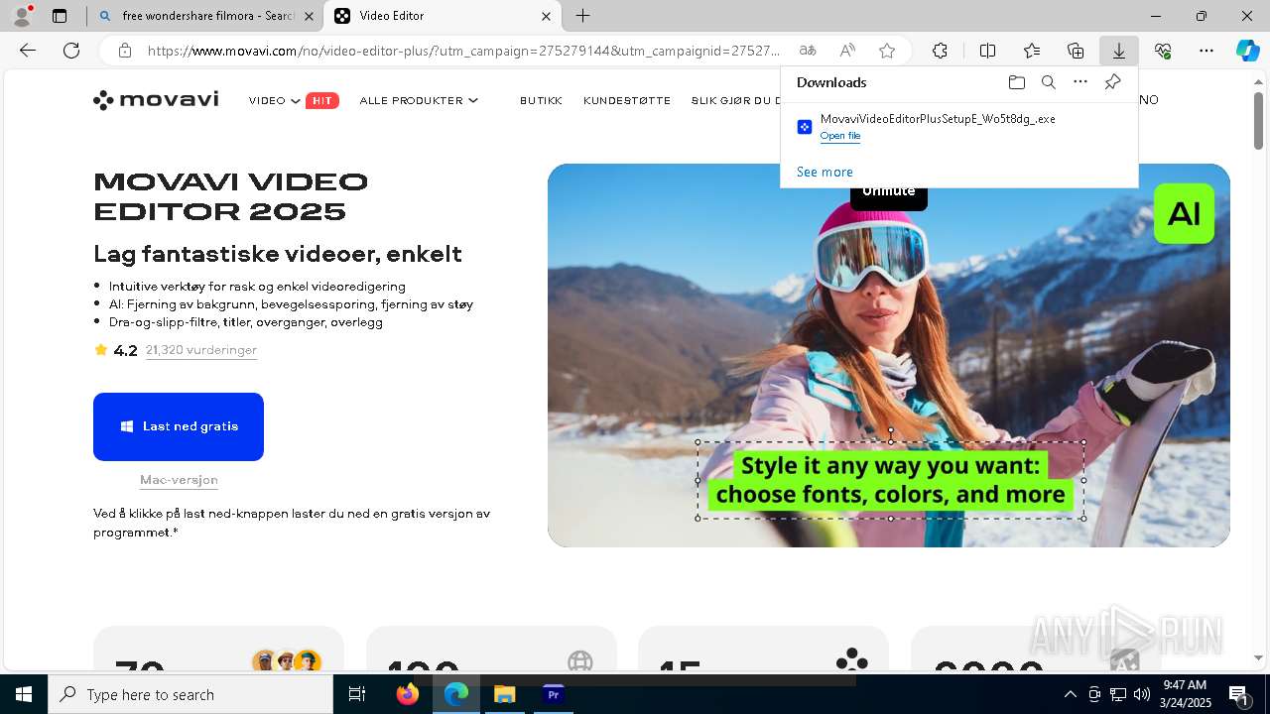Activate Read aloud icon in address bar

847,51
